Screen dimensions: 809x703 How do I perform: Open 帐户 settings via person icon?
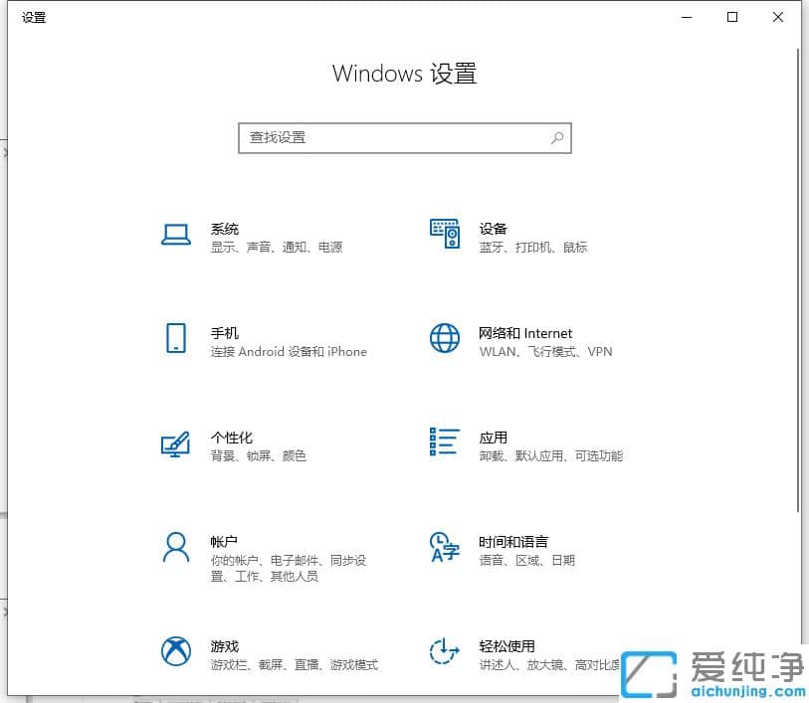pos(176,549)
